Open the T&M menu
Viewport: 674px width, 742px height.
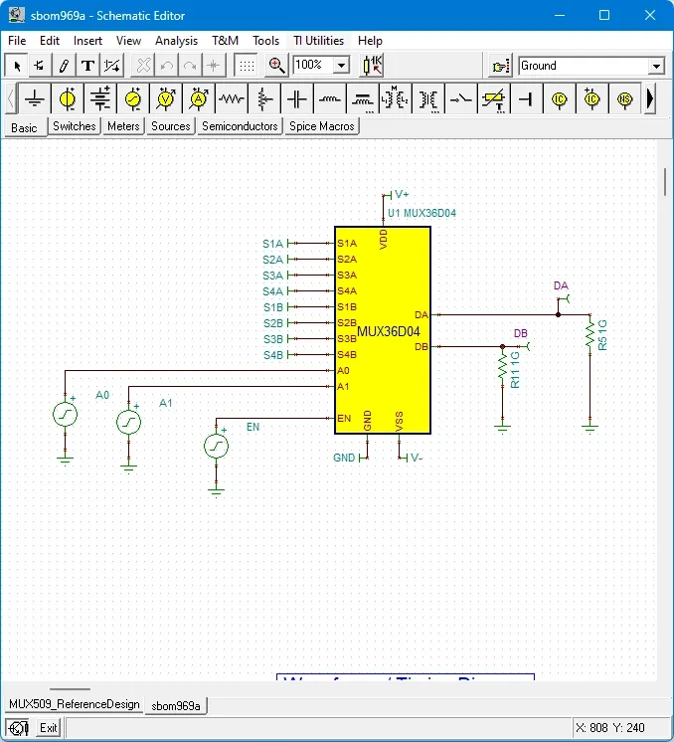pyautogui.click(x=225, y=41)
